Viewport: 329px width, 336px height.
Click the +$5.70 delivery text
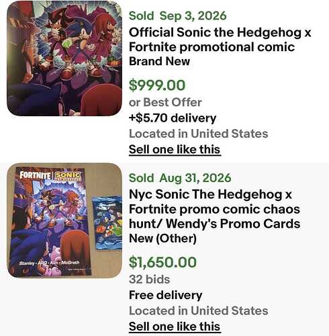pyautogui.click(x=173, y=118)
